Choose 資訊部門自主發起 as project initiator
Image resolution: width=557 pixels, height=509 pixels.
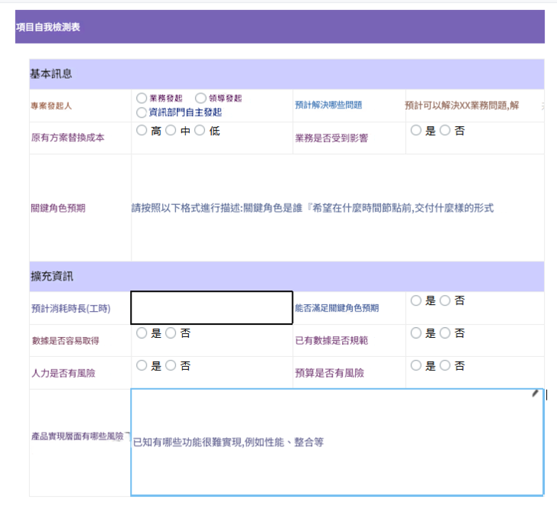click(142, 112)
